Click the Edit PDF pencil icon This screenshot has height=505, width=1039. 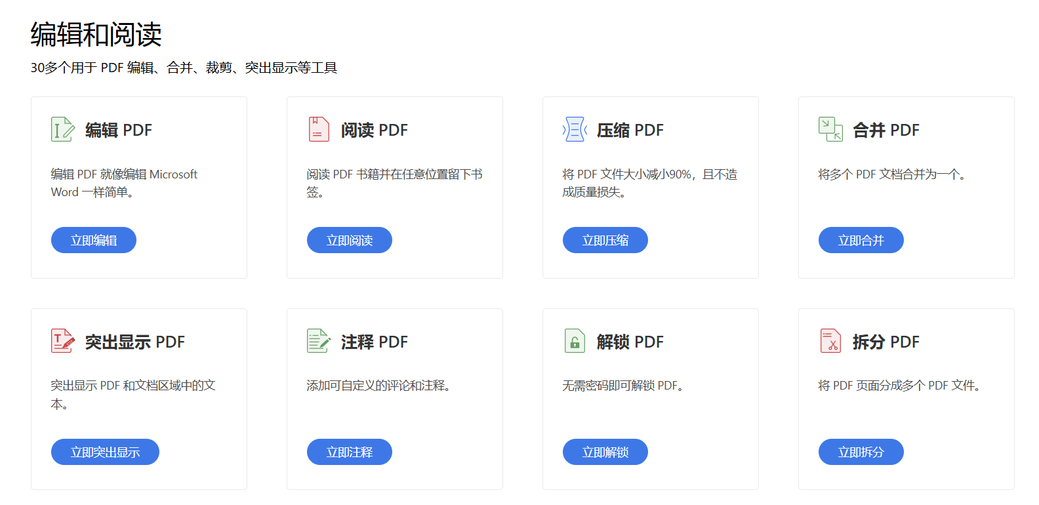coord(62,129)
